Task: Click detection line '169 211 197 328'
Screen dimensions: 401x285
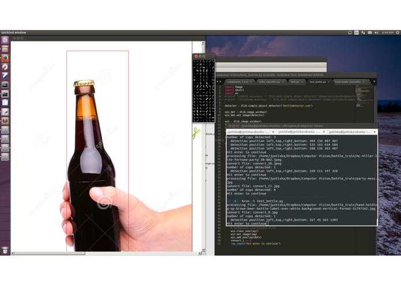Action: 284,171
